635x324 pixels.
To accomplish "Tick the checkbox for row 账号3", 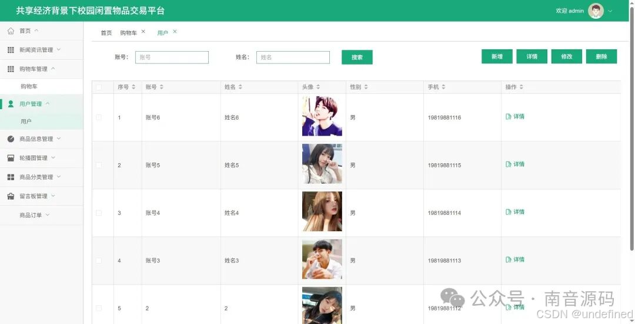I will coord(99,261).
